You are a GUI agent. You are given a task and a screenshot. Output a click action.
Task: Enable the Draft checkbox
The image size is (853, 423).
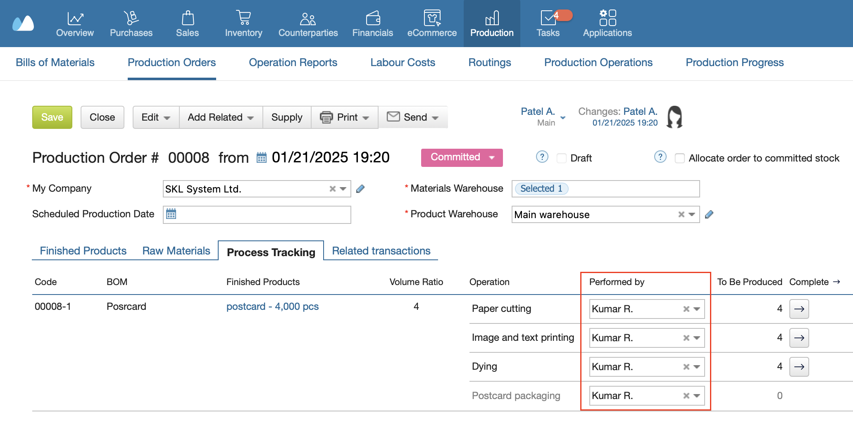click(562, 158)
